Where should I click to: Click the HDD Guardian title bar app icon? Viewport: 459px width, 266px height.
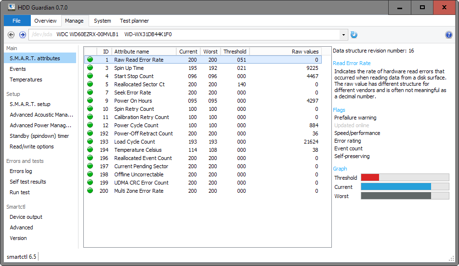(x=12, y=7)
